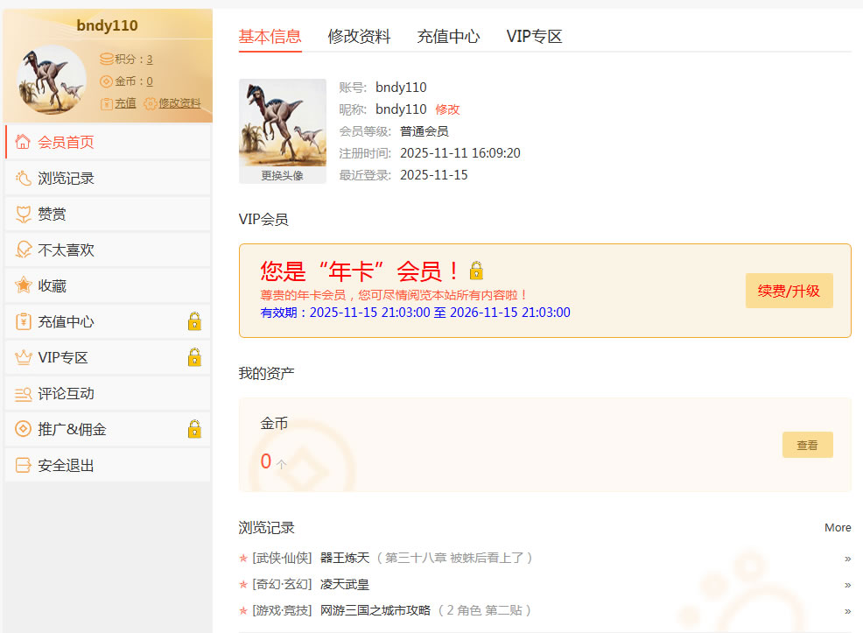Open 浏览记录 via its footprint icon
Viewport: 863px width, 633px height.
pos(23,178)
